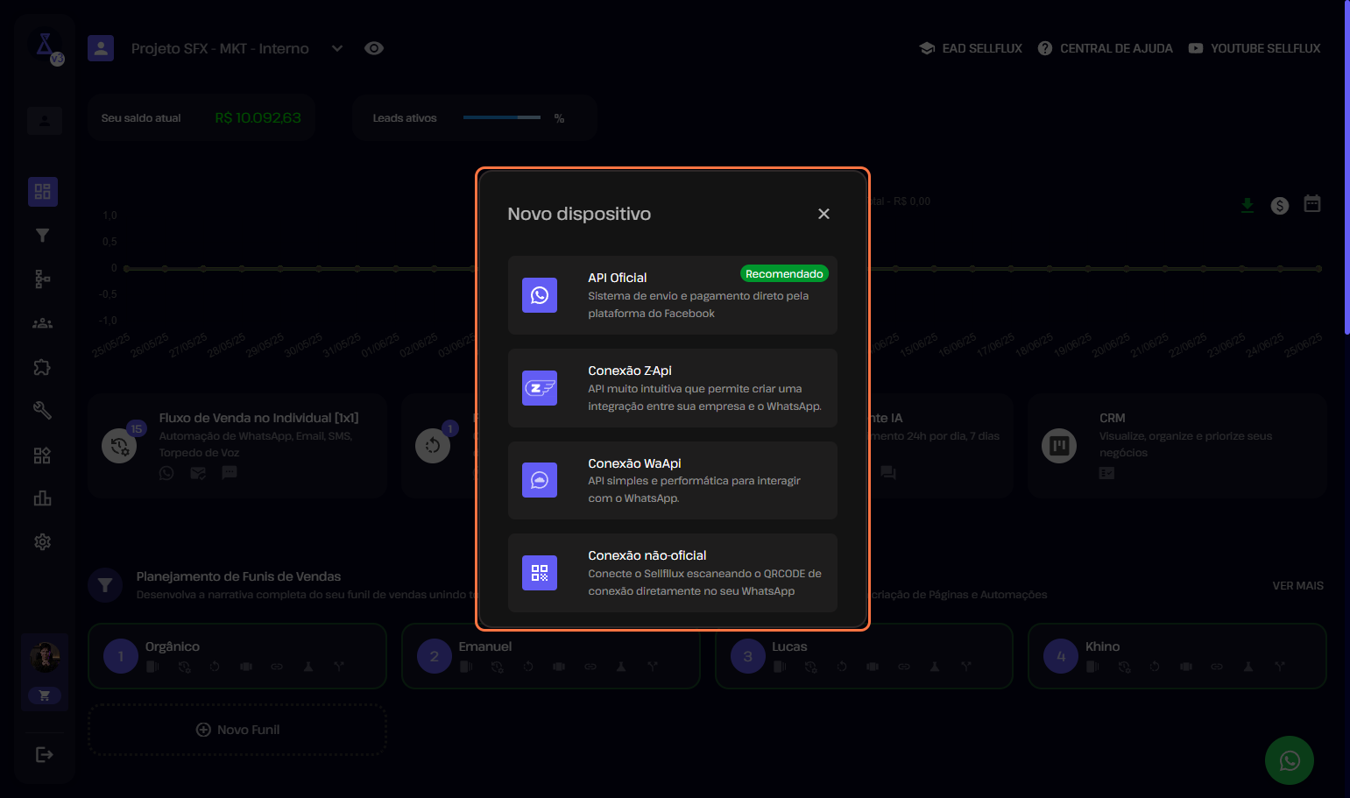Screen dimensions: 1350x798
Task: Open the Khino funnel card
Action: 1177,656
